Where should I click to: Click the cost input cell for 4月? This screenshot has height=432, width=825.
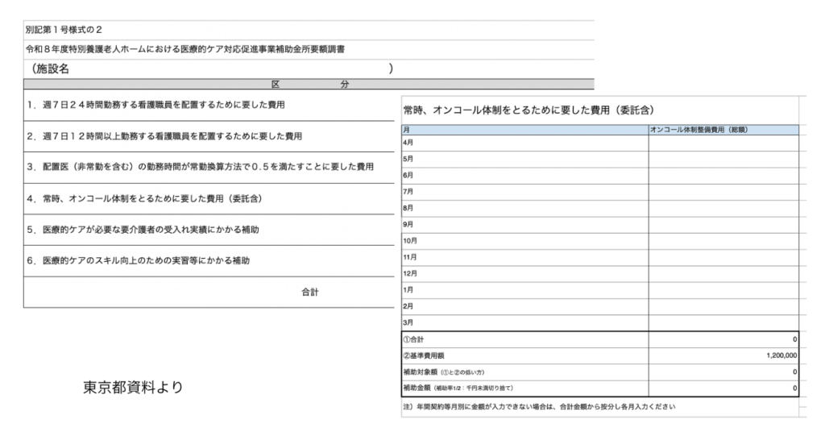pyautogui.click(x=723, y=143)
